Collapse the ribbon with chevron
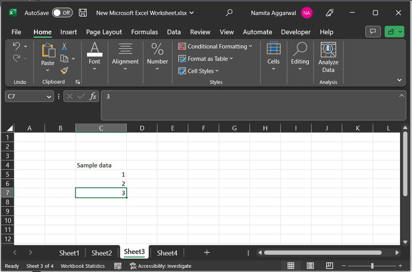The width and height of the screenshot is (412, 272). pos(400,80)
